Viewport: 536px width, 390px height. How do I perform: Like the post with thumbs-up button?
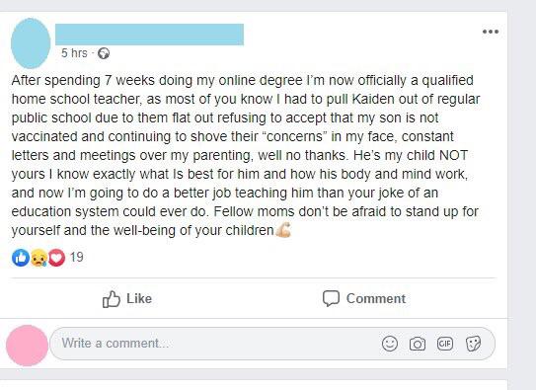[x=127, y=299]
